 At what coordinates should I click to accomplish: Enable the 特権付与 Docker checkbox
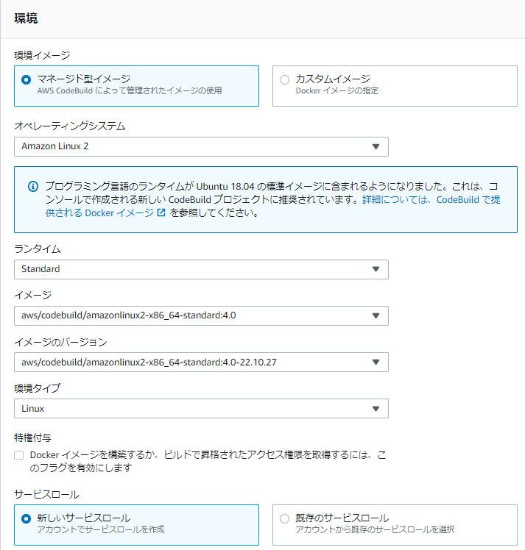coord(19,455)
